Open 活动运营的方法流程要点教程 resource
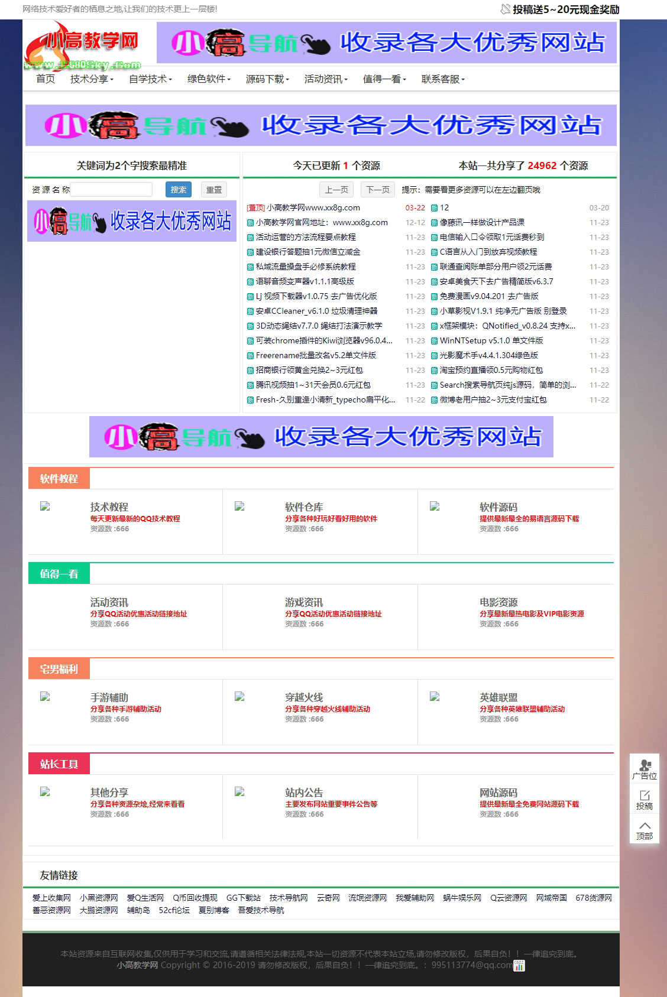 point(306,237)
